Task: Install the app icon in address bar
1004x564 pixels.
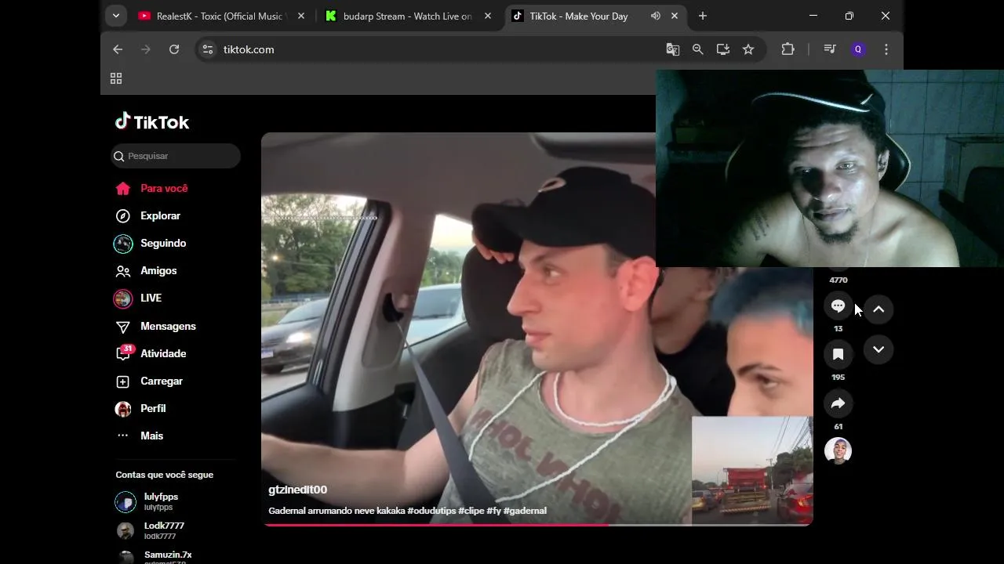Action: pyautogui.click(x=723, y=49)
